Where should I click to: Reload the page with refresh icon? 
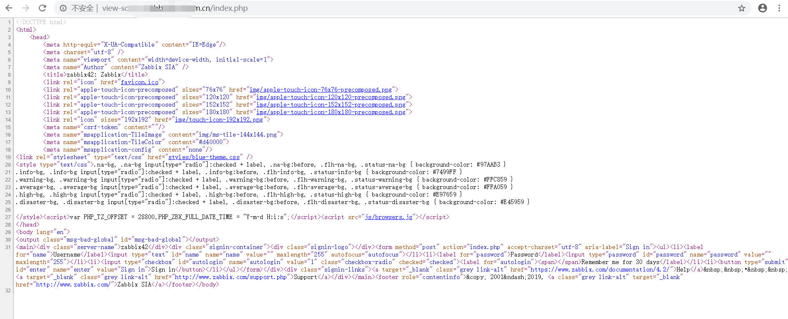[x=42, y=8]
